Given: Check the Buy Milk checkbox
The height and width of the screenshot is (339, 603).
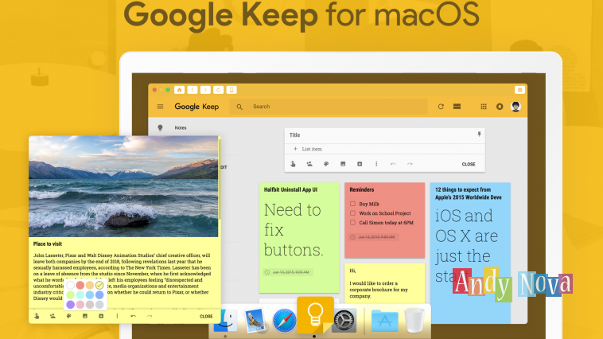Looking at the screenshot, I should click(352, 204).
